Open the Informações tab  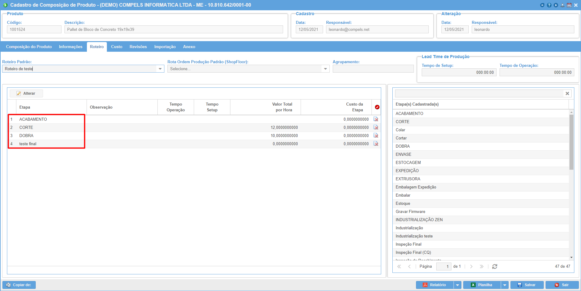coord(71,47)
